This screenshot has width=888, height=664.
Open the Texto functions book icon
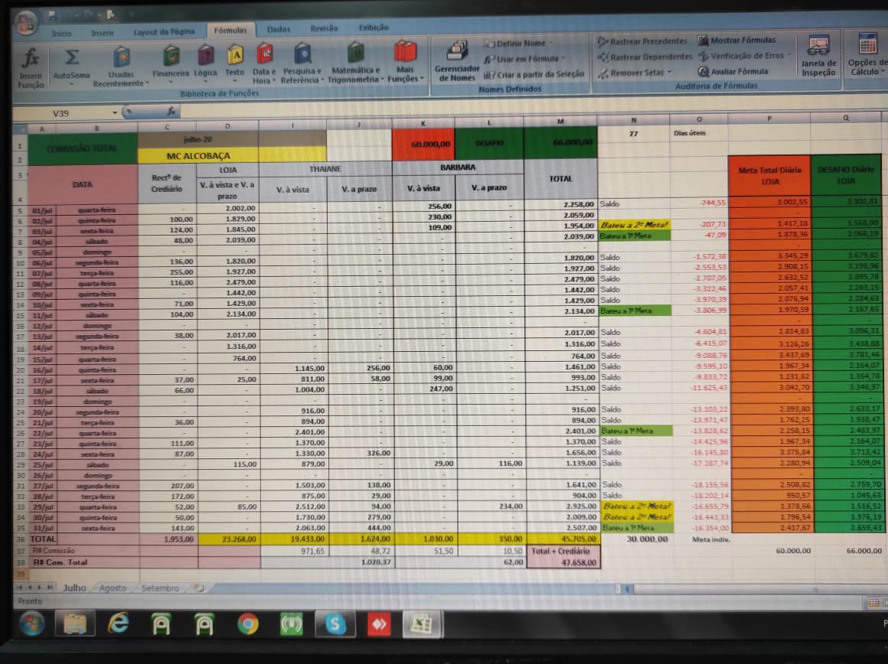(x=234, y=56)
